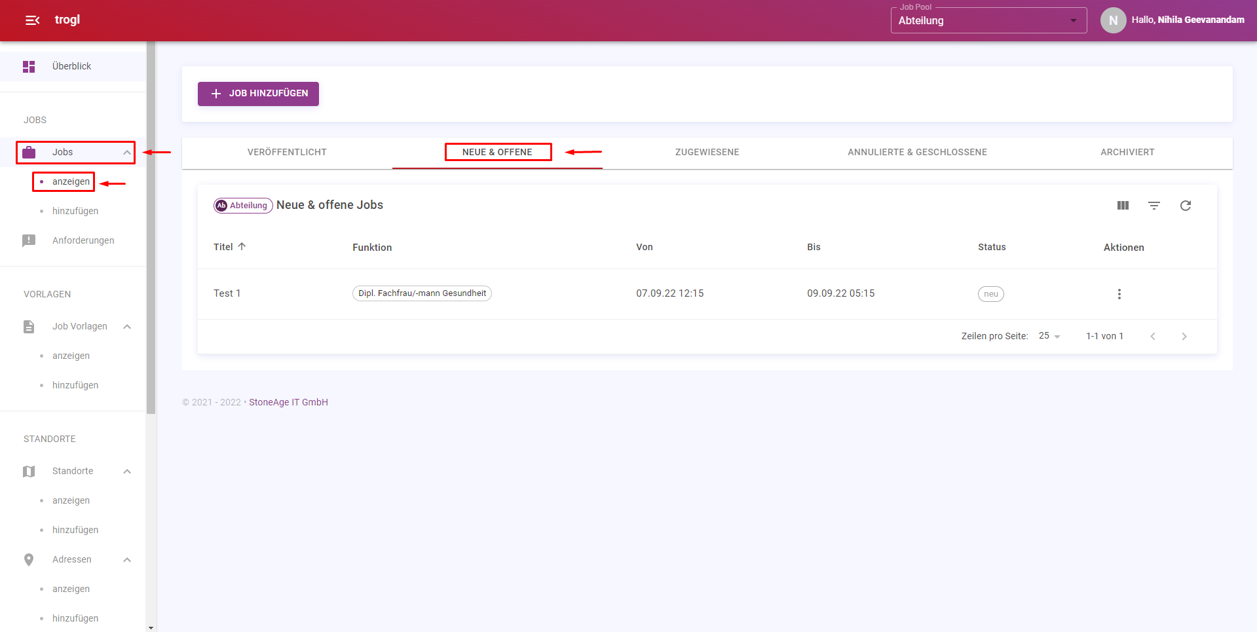Select anzeigen under Adressen
Image resolution: width=1257 pixels, height=632 pixels.
(x=71, y=589)
